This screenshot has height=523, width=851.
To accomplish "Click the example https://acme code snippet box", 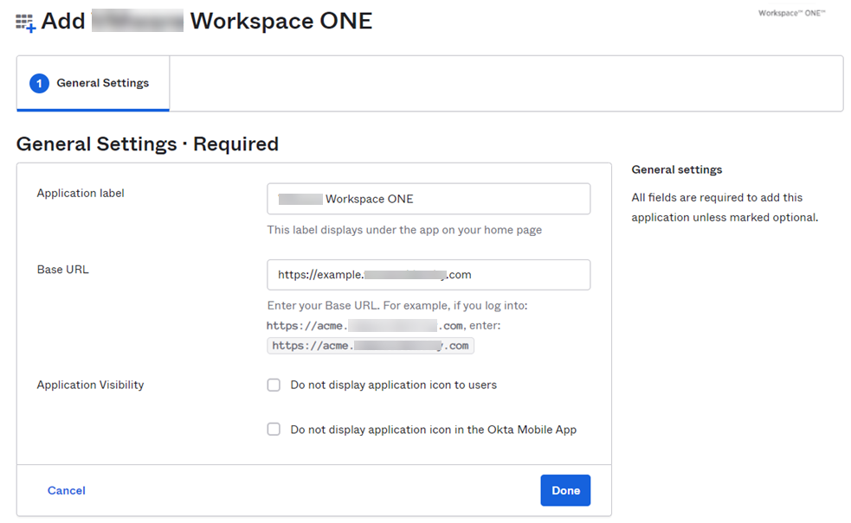I will click(x=371, y=346).
